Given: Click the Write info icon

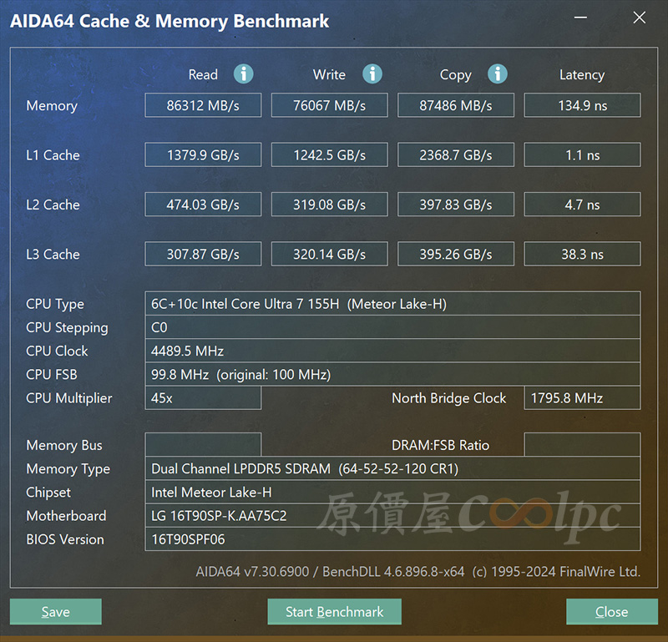Looking at the screenshot, I should coord(372,74).
